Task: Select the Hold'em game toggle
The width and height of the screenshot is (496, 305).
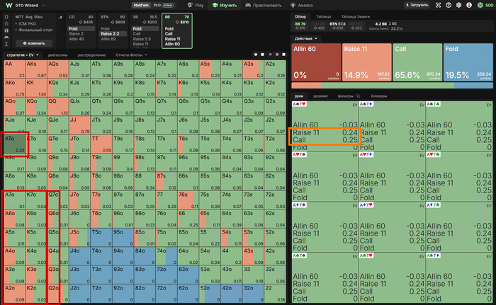Action: [141, 5]
